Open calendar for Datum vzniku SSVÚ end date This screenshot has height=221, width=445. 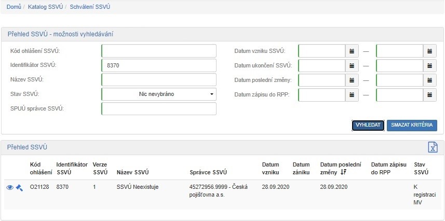tap(430, 51)
